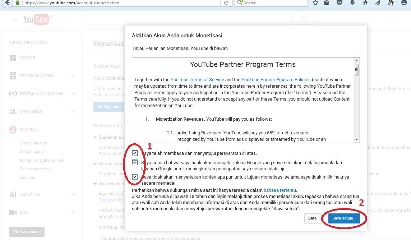
Task: Open the downloads arrow icon
Action: (352, 3)
